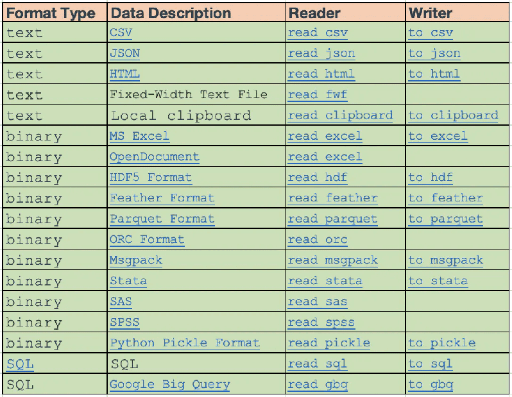512x397 pixels.
Task: Open the HDF5 Format link
Action: tap(151, 177)
